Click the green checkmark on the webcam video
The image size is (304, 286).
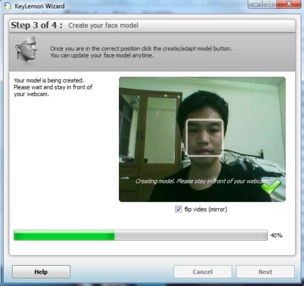point(271,186)
